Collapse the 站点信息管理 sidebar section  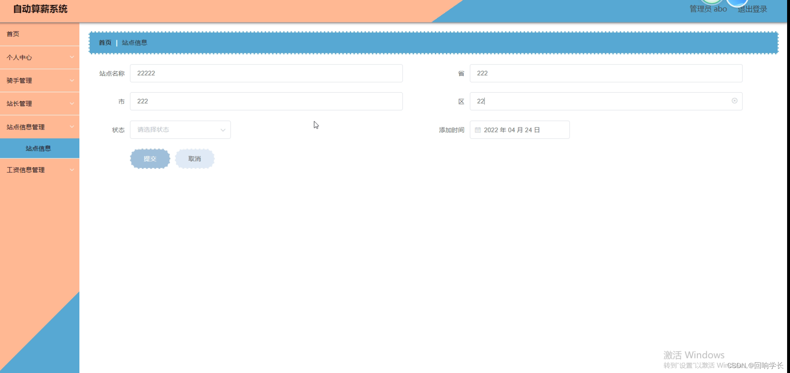40,127
